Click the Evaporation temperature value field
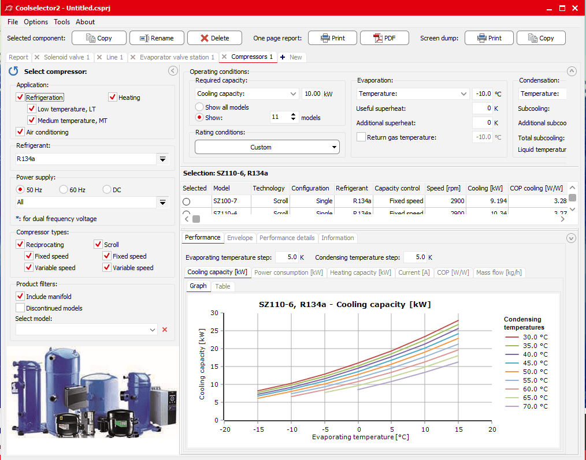The height and width of the screenshot is (460, 586). point(482,94)
